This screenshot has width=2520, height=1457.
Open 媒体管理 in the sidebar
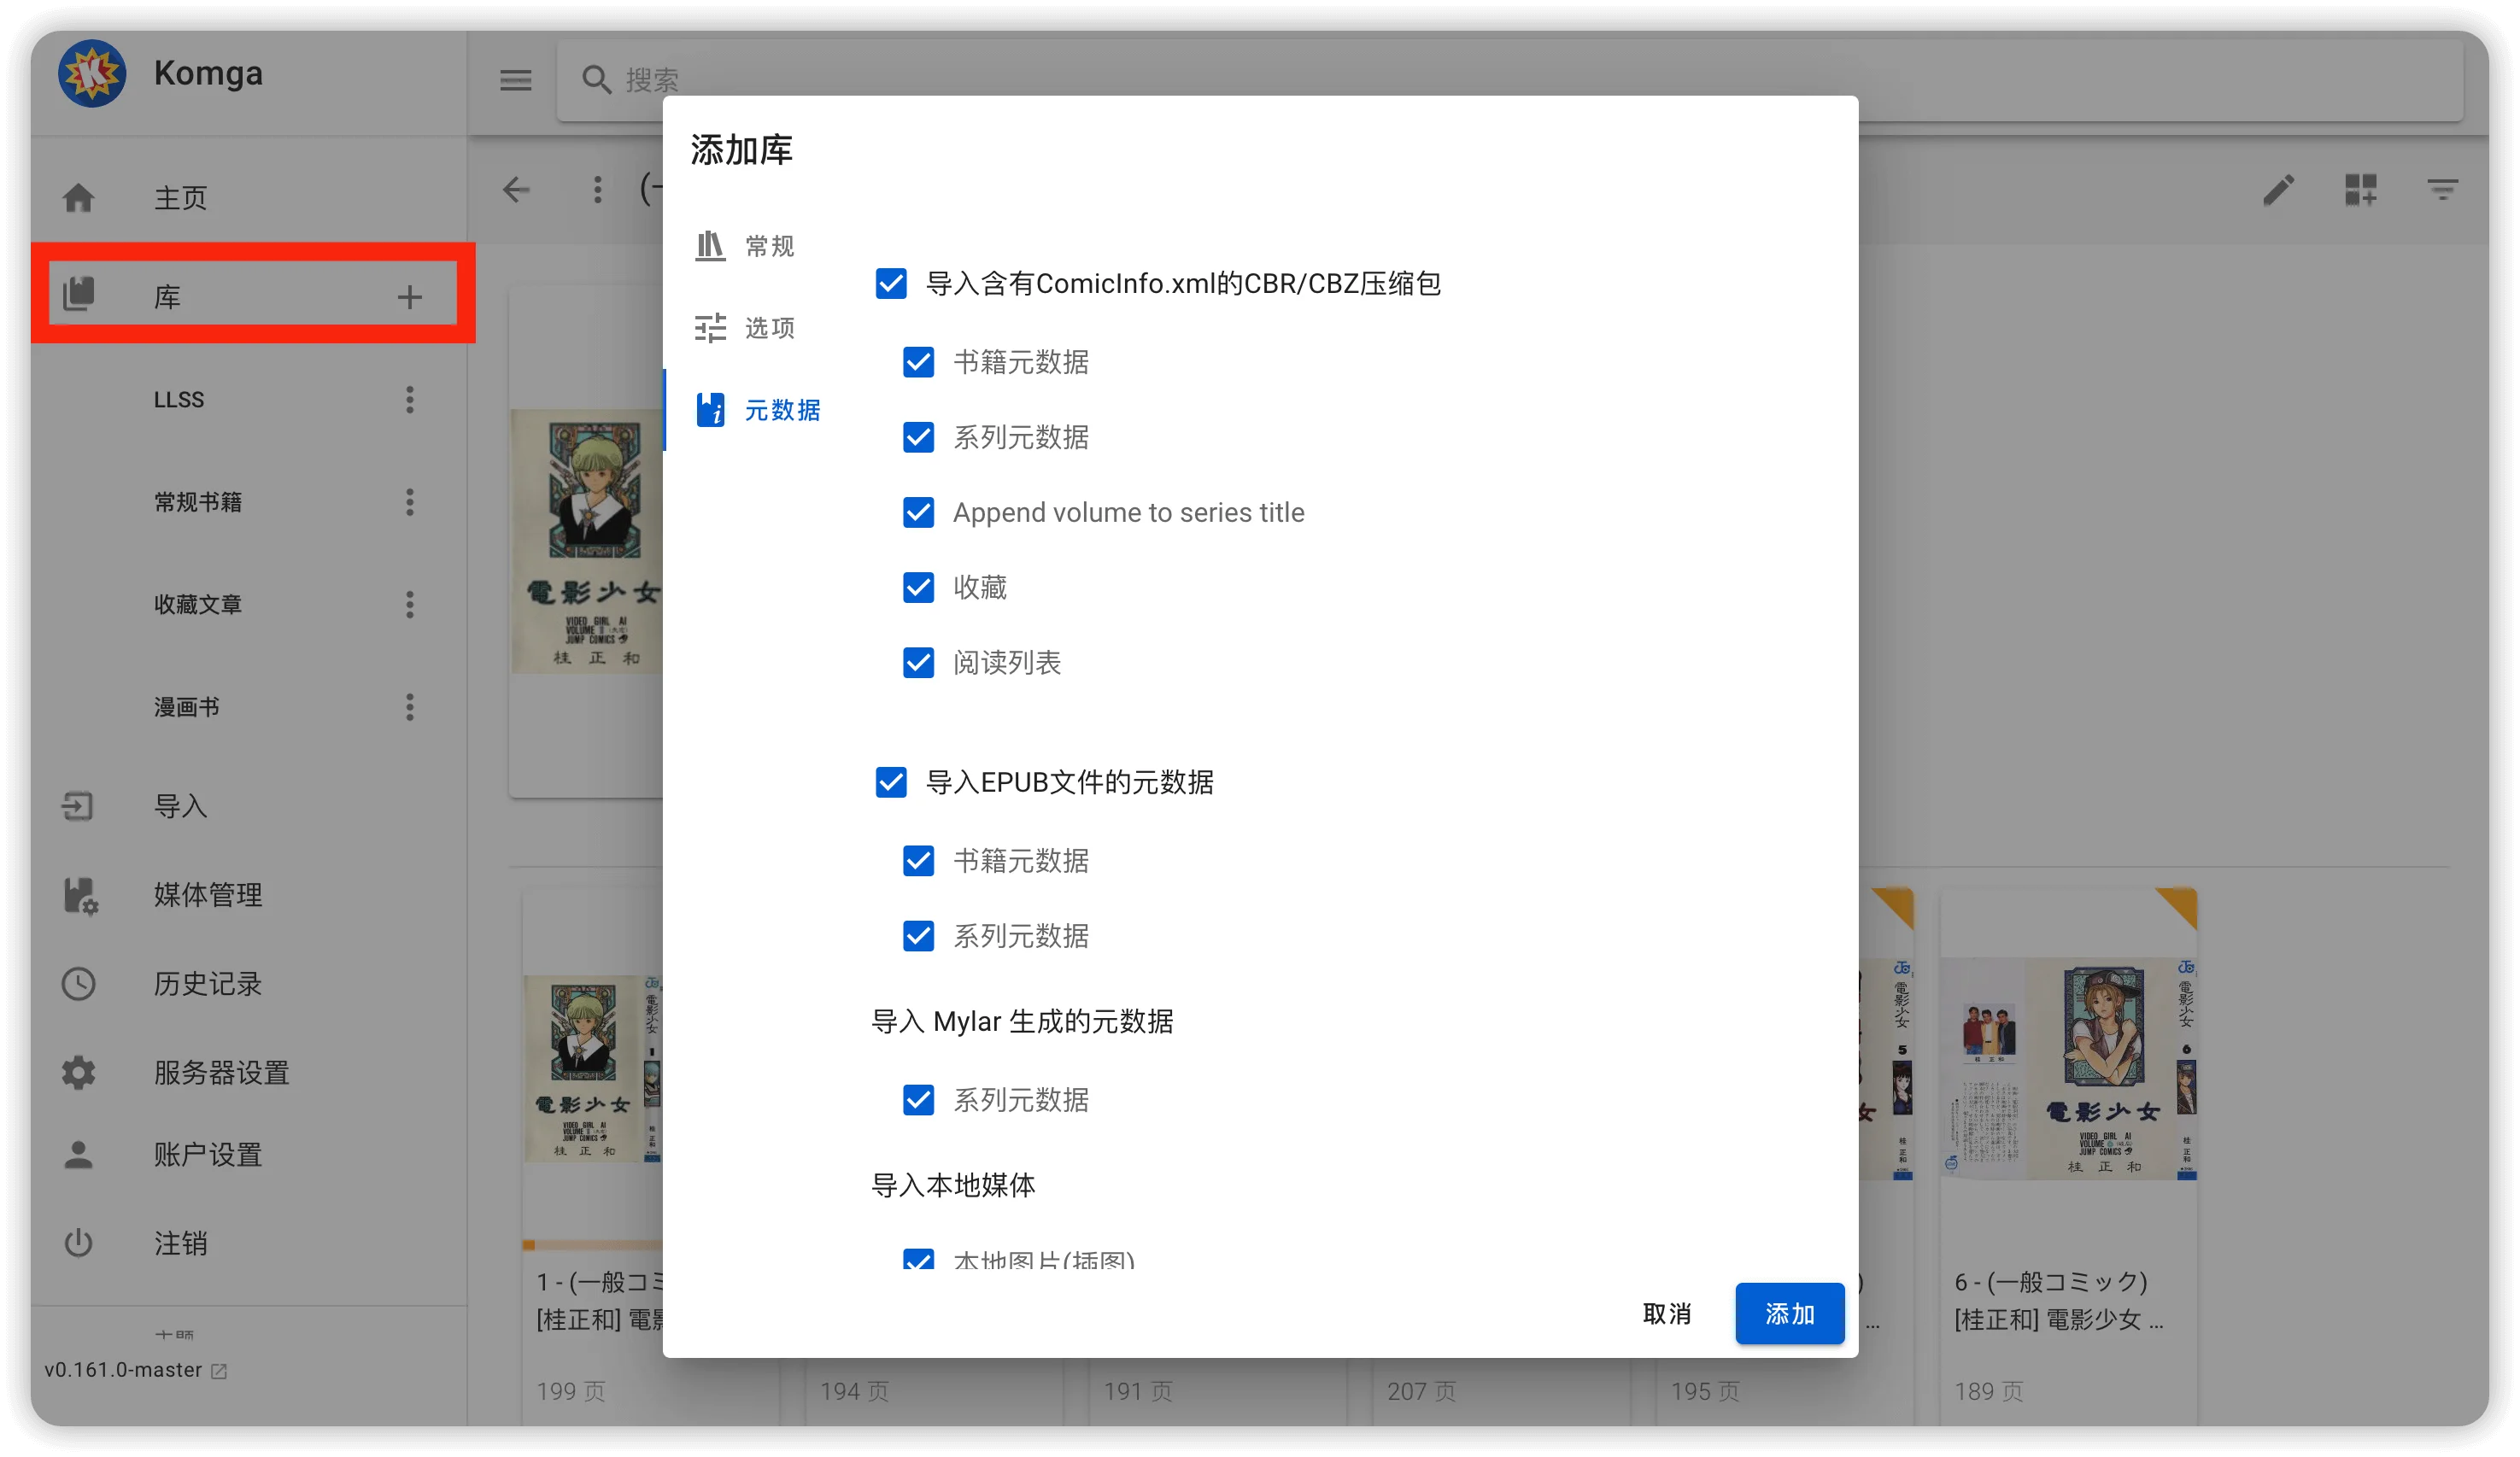(x=208, y=895)
